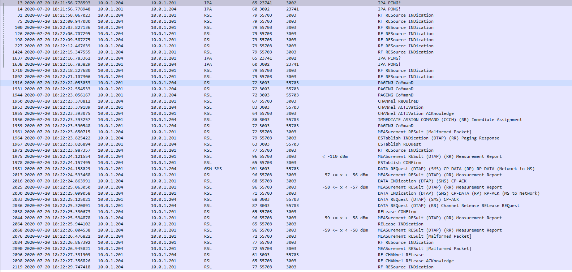Click the Channel Release RELease REQuest row
The height and width of the screenshot is (272, 572).
click(448, 206)
